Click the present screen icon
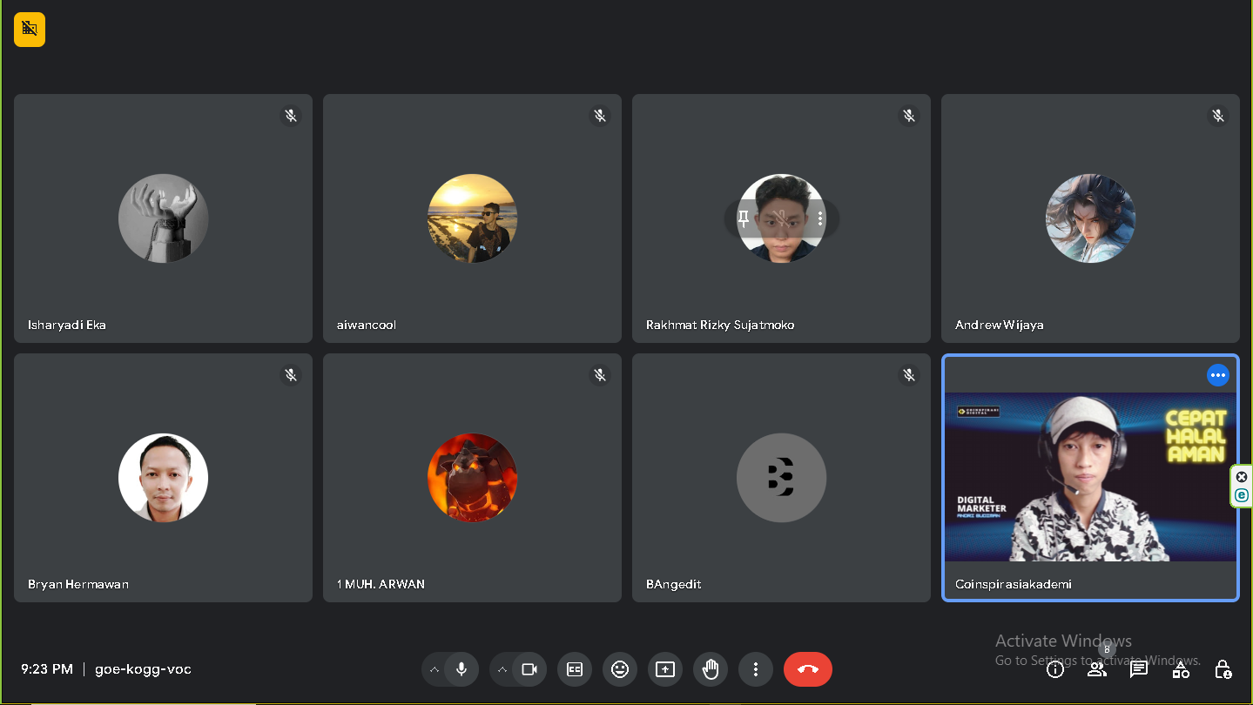Viewport: 1253px width, 705px height. (665, 669)
